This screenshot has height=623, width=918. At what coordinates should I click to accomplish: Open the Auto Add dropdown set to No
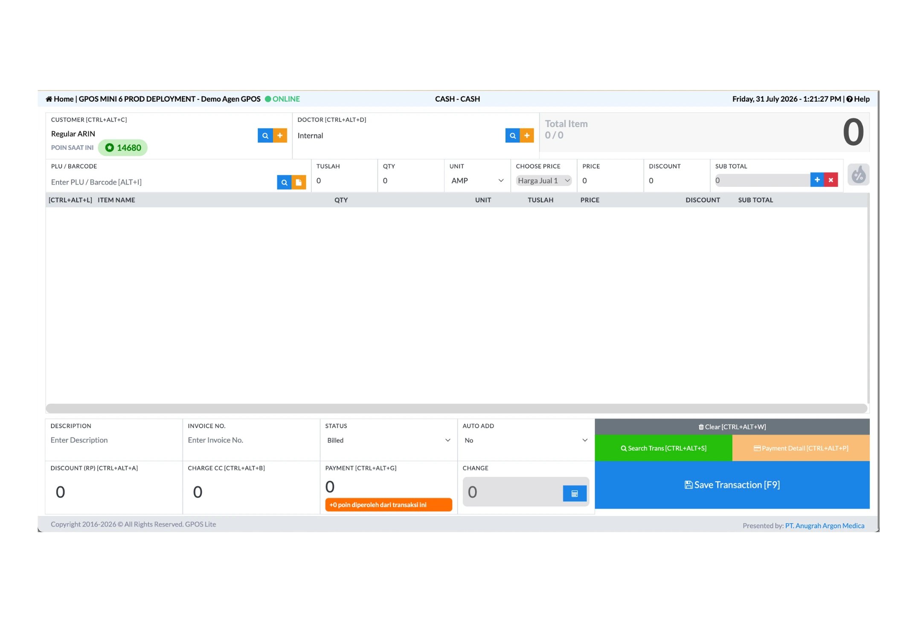coord(526,440)
